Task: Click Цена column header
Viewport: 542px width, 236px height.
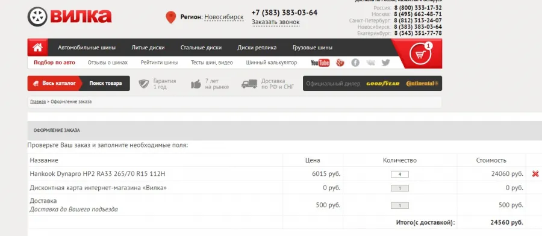Action: click(x=313, y=160)
